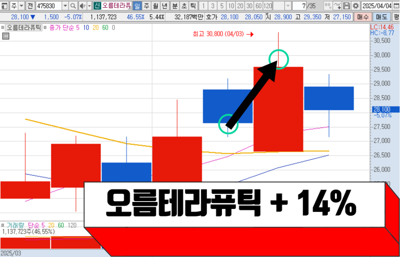Click the volume text 1,137,723주(46.55%)

pos(28,232)
